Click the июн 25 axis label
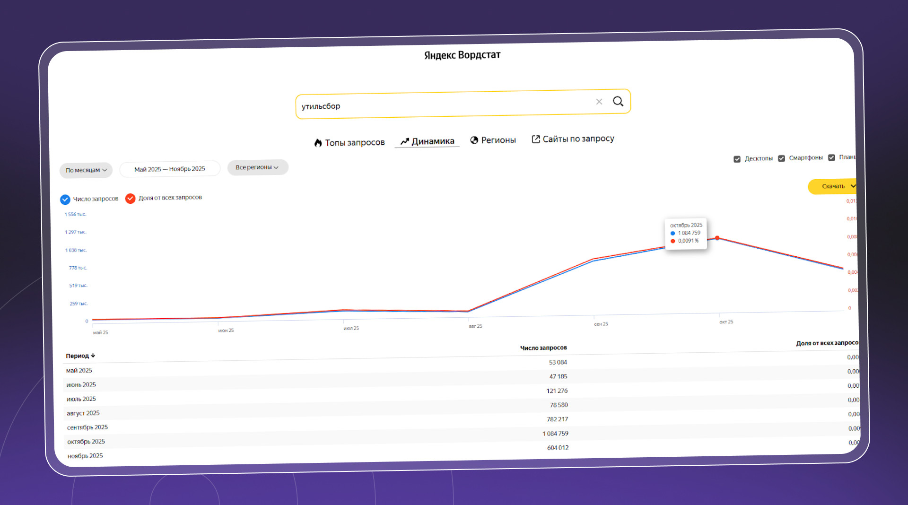Screen dimensions: 908x505 [x=226, y=331]
